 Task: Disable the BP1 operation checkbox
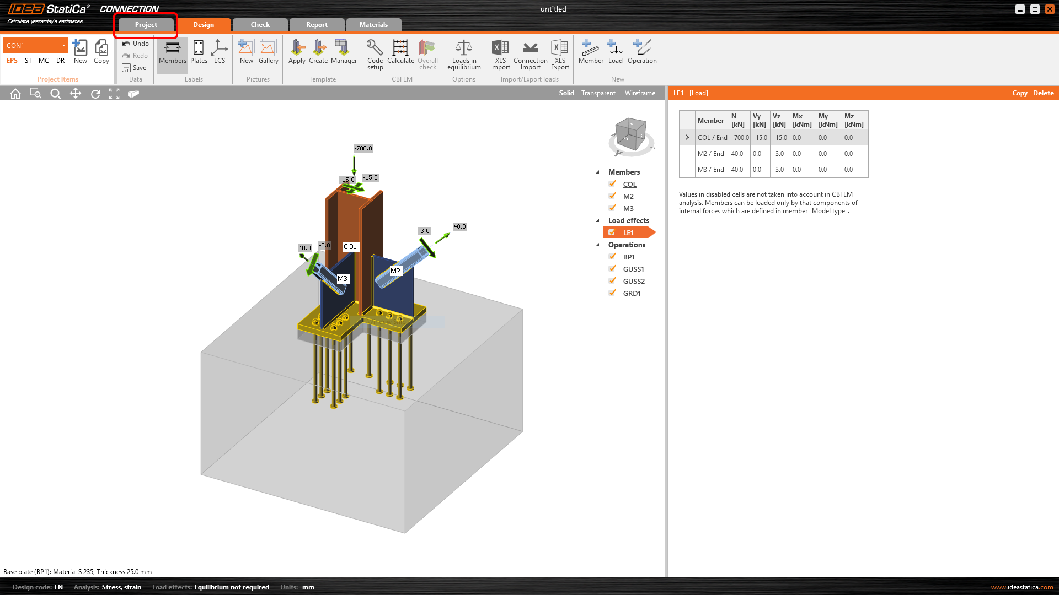pos(612,257)
